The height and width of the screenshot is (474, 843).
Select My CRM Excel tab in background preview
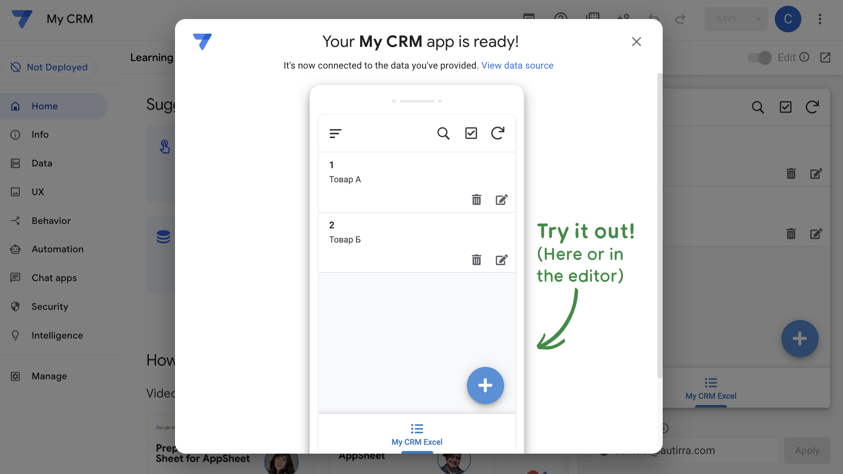tap(711, 389)
